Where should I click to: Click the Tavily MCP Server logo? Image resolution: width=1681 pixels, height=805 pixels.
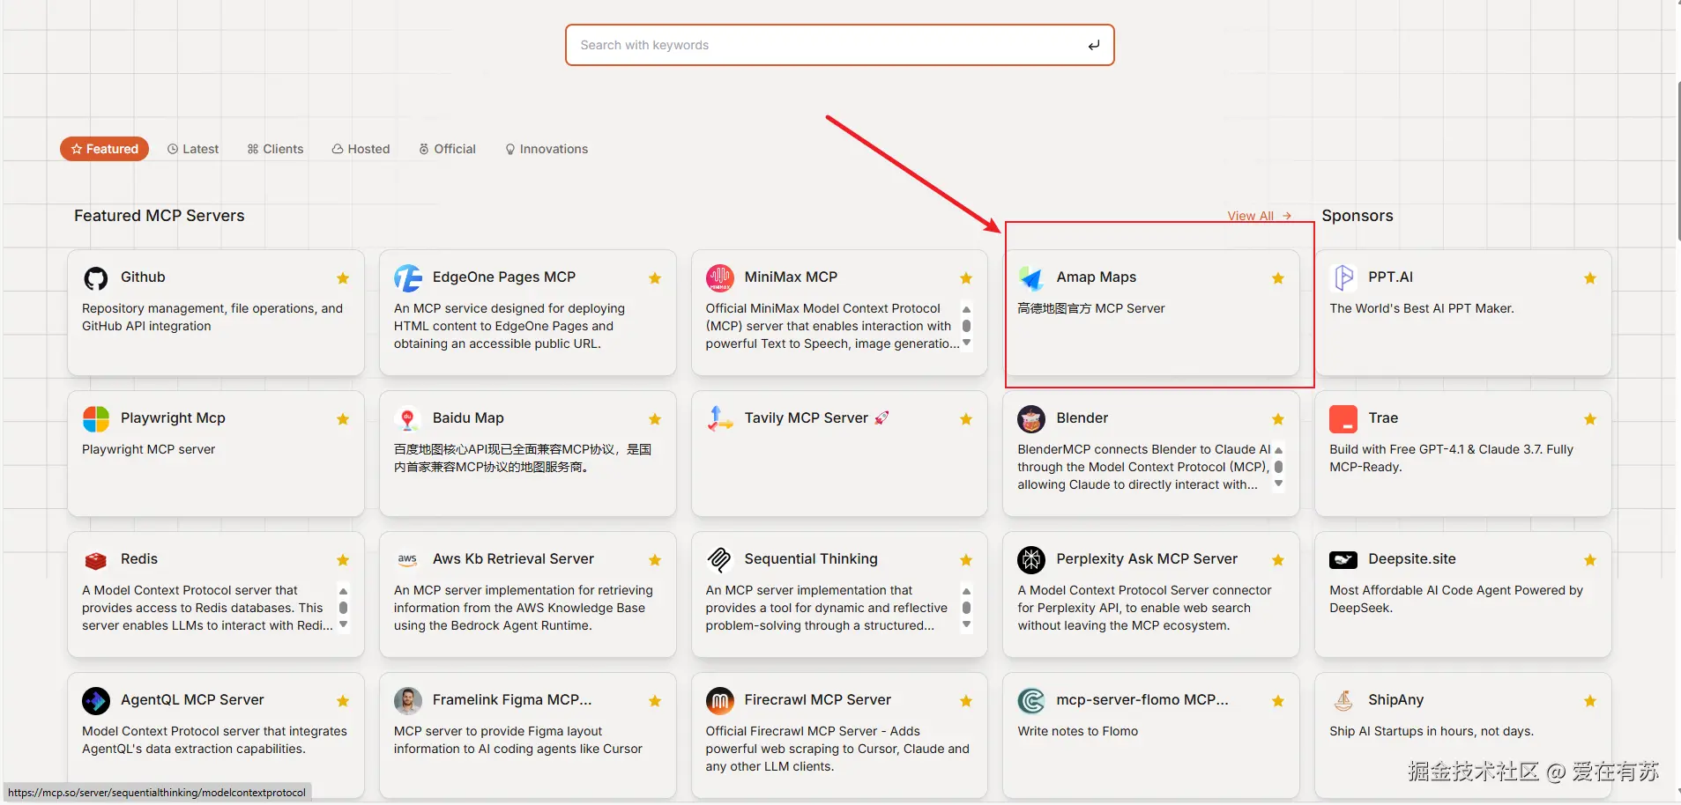coord(720,419)
